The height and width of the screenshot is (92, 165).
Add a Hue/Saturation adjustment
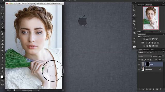point(143,43)
